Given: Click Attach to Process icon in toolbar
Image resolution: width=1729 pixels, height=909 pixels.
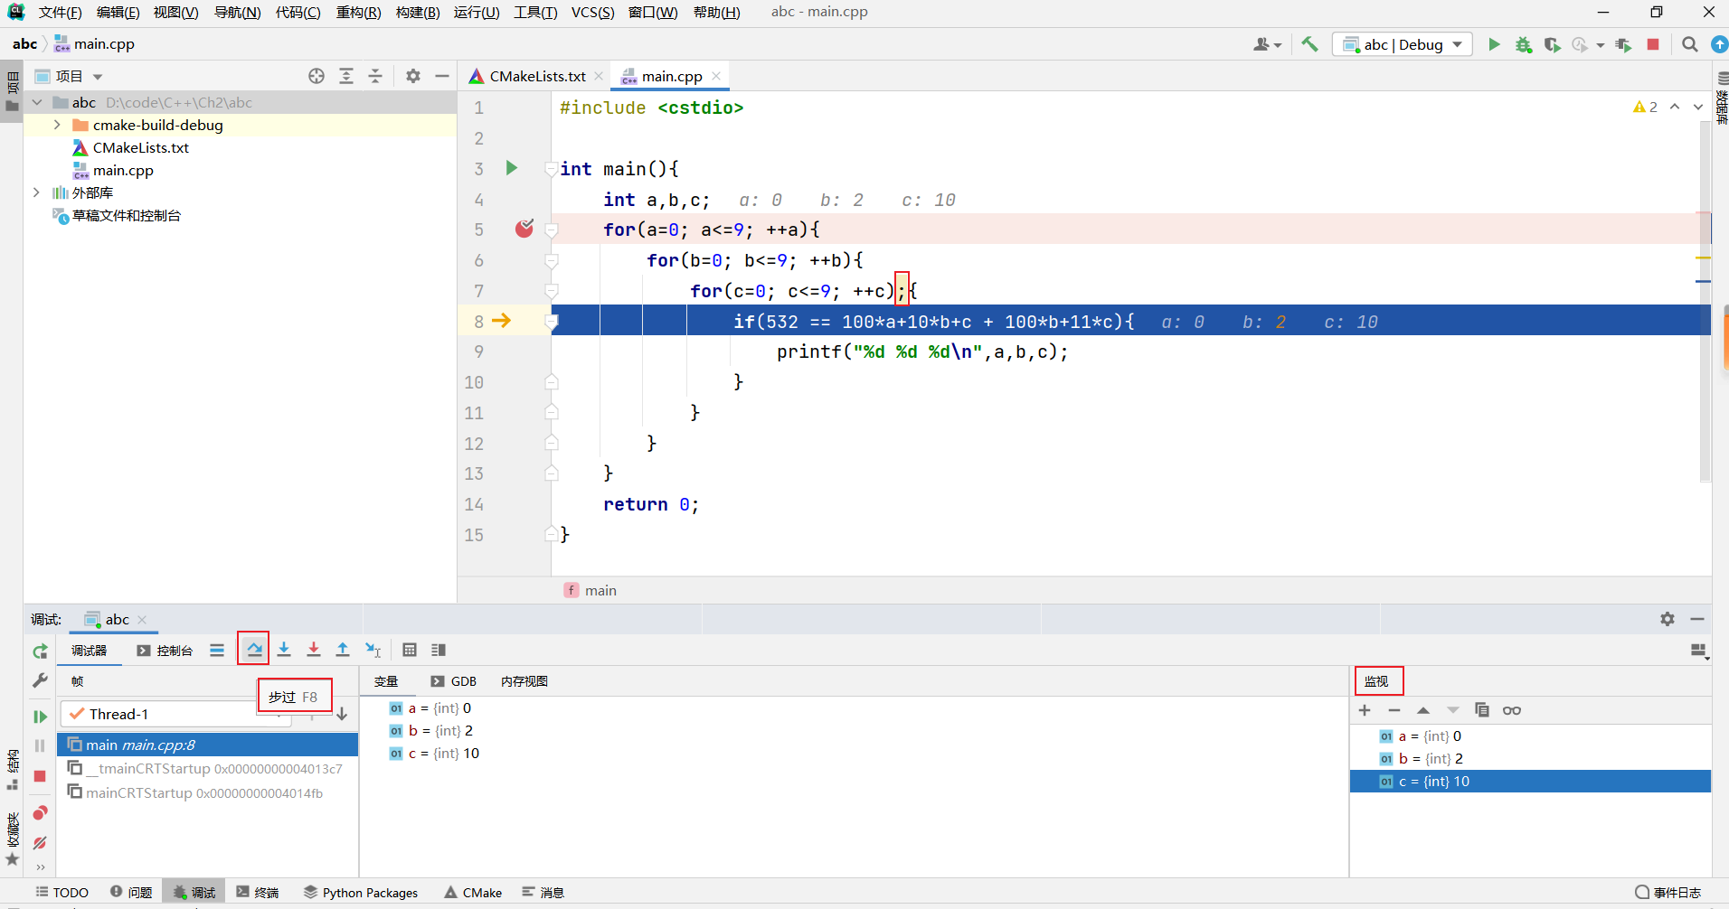Looking at the screenshot, I should click(1623, 44).
